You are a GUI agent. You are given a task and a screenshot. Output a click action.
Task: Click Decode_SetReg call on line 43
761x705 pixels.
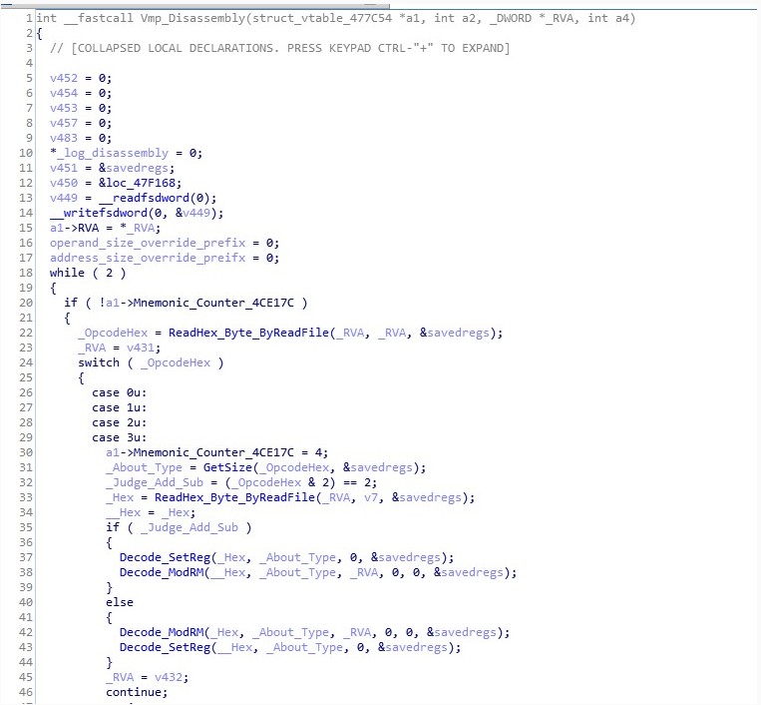click(x=165, y=648)
